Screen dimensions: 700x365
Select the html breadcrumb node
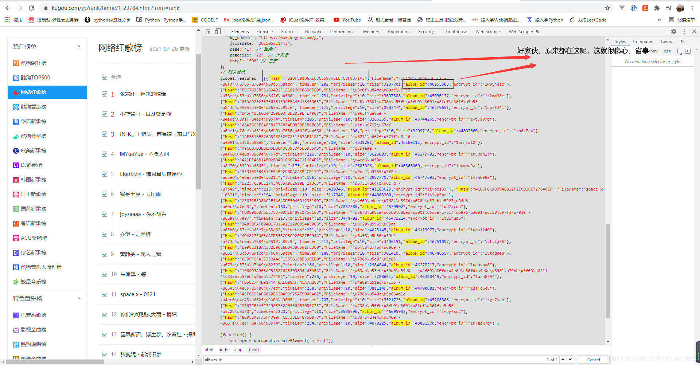[209, 350]
